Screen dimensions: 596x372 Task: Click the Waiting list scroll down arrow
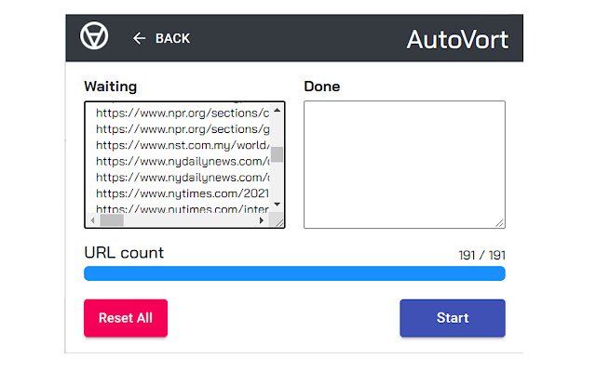[x=278, y=205]
